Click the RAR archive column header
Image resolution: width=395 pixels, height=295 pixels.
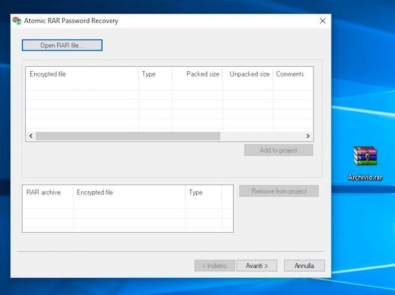[x=48, y=193]
